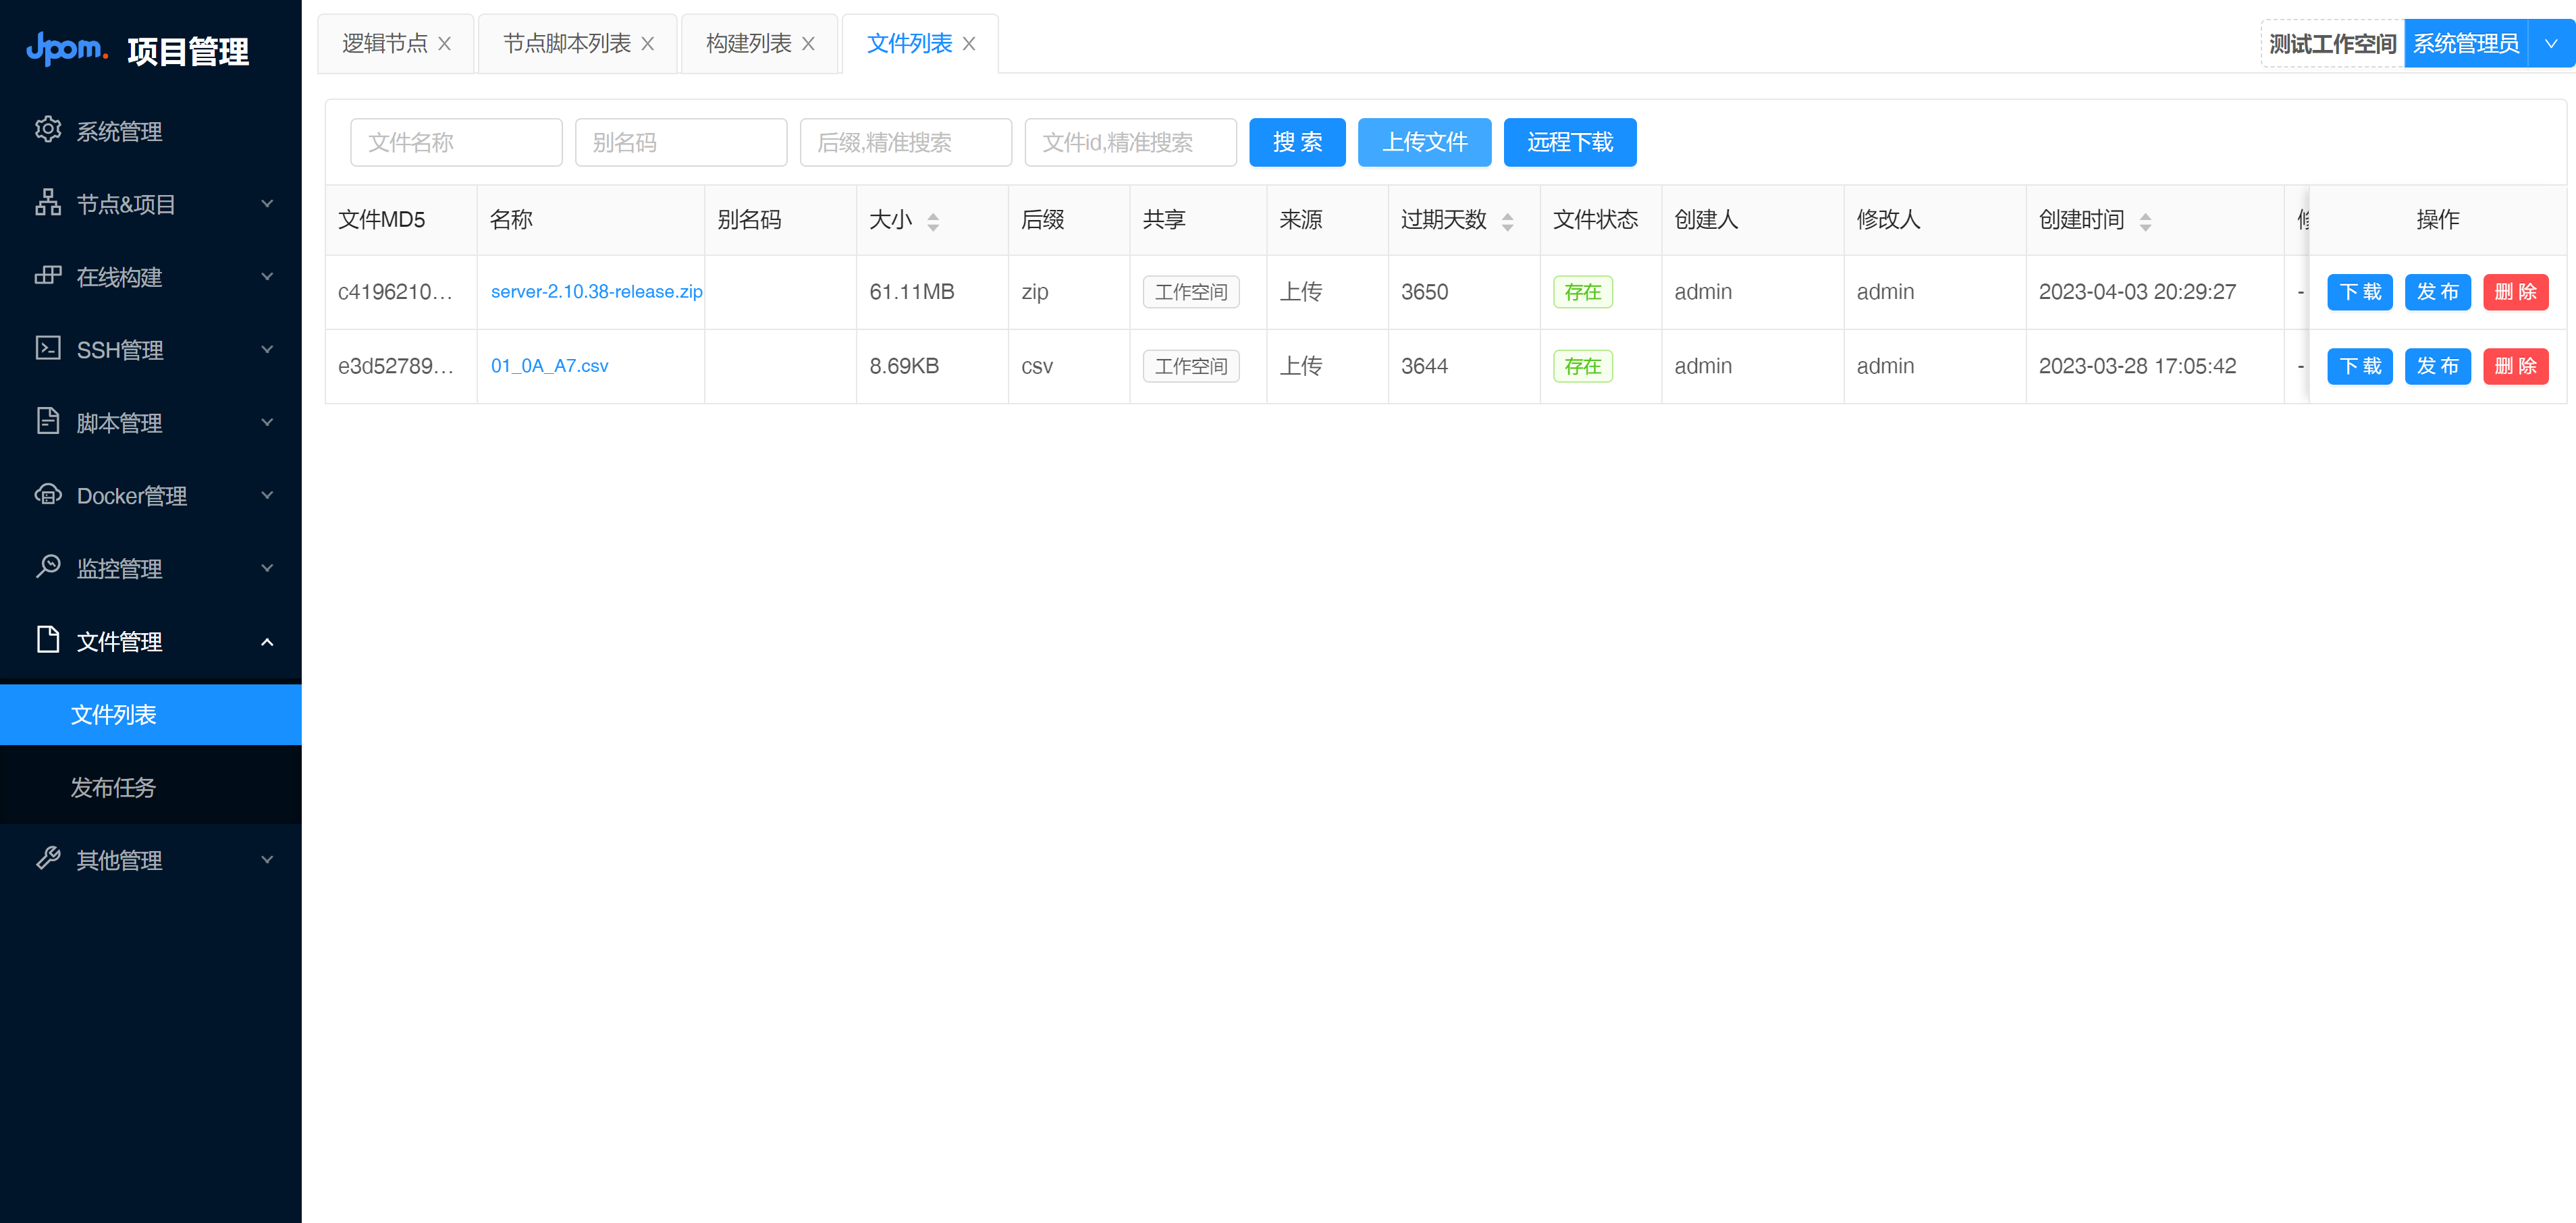Expand the SSH管理 chevron

[266, 349]
